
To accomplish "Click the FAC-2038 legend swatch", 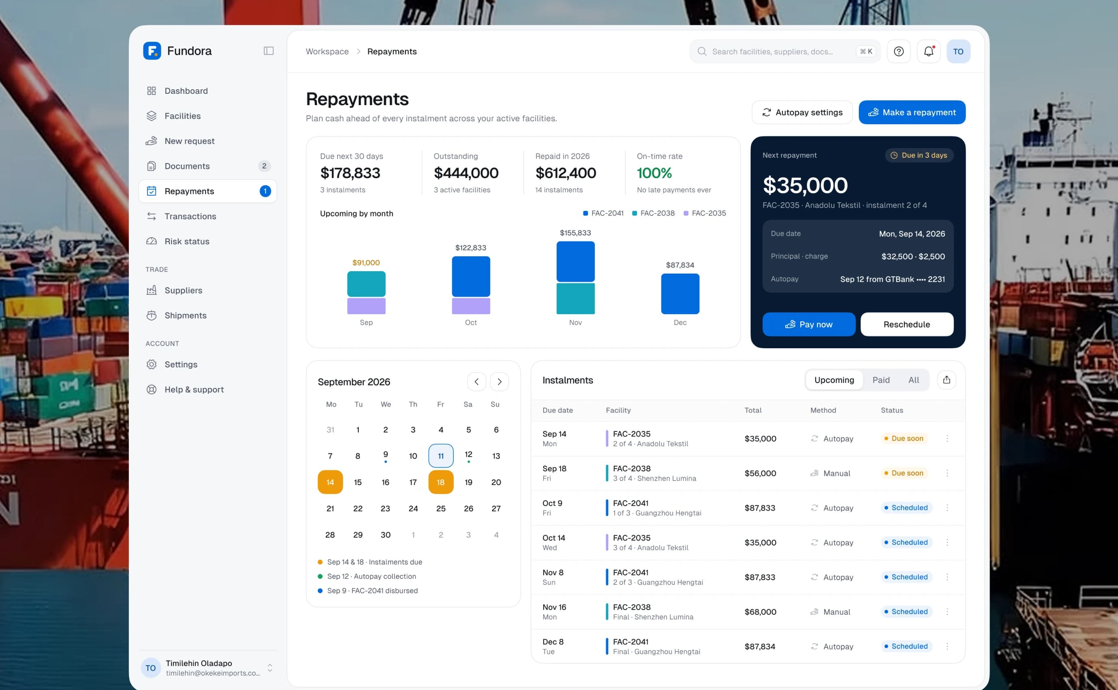I will pos(634,213).
